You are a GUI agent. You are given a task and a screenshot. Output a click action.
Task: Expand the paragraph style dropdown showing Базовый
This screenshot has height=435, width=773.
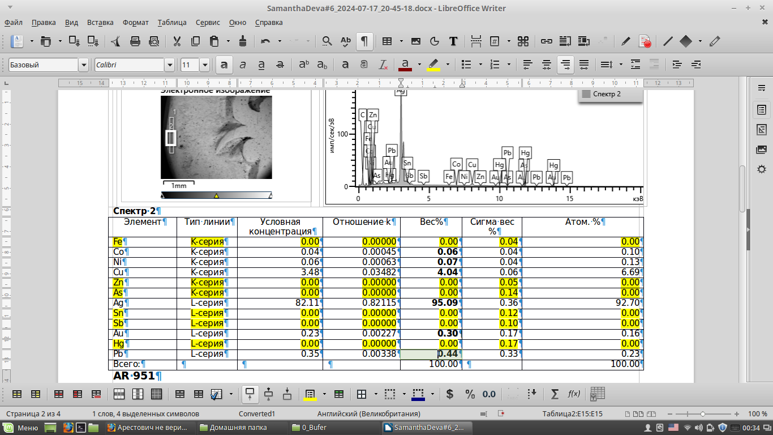click(x=84, y=65)
